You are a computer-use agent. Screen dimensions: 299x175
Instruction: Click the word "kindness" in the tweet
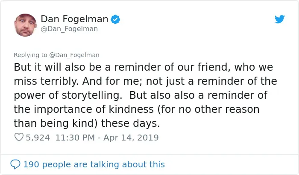[x=131, y=109]
